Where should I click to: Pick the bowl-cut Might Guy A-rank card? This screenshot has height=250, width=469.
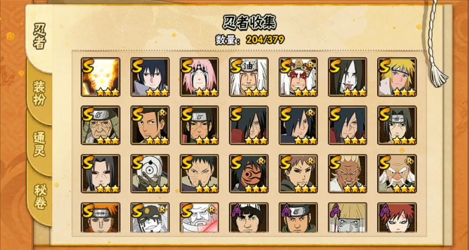[x=249, y=218]
